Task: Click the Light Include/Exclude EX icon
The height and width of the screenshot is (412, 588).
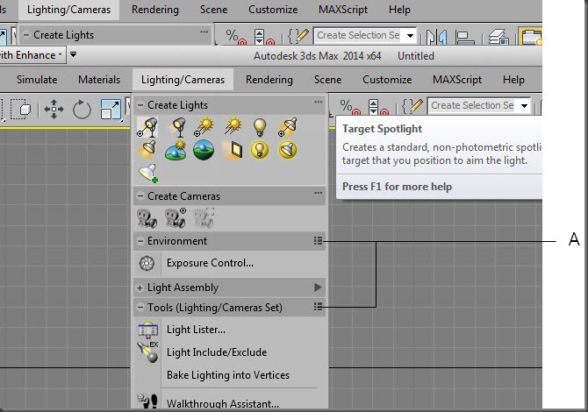Action: tap(147, 352)
